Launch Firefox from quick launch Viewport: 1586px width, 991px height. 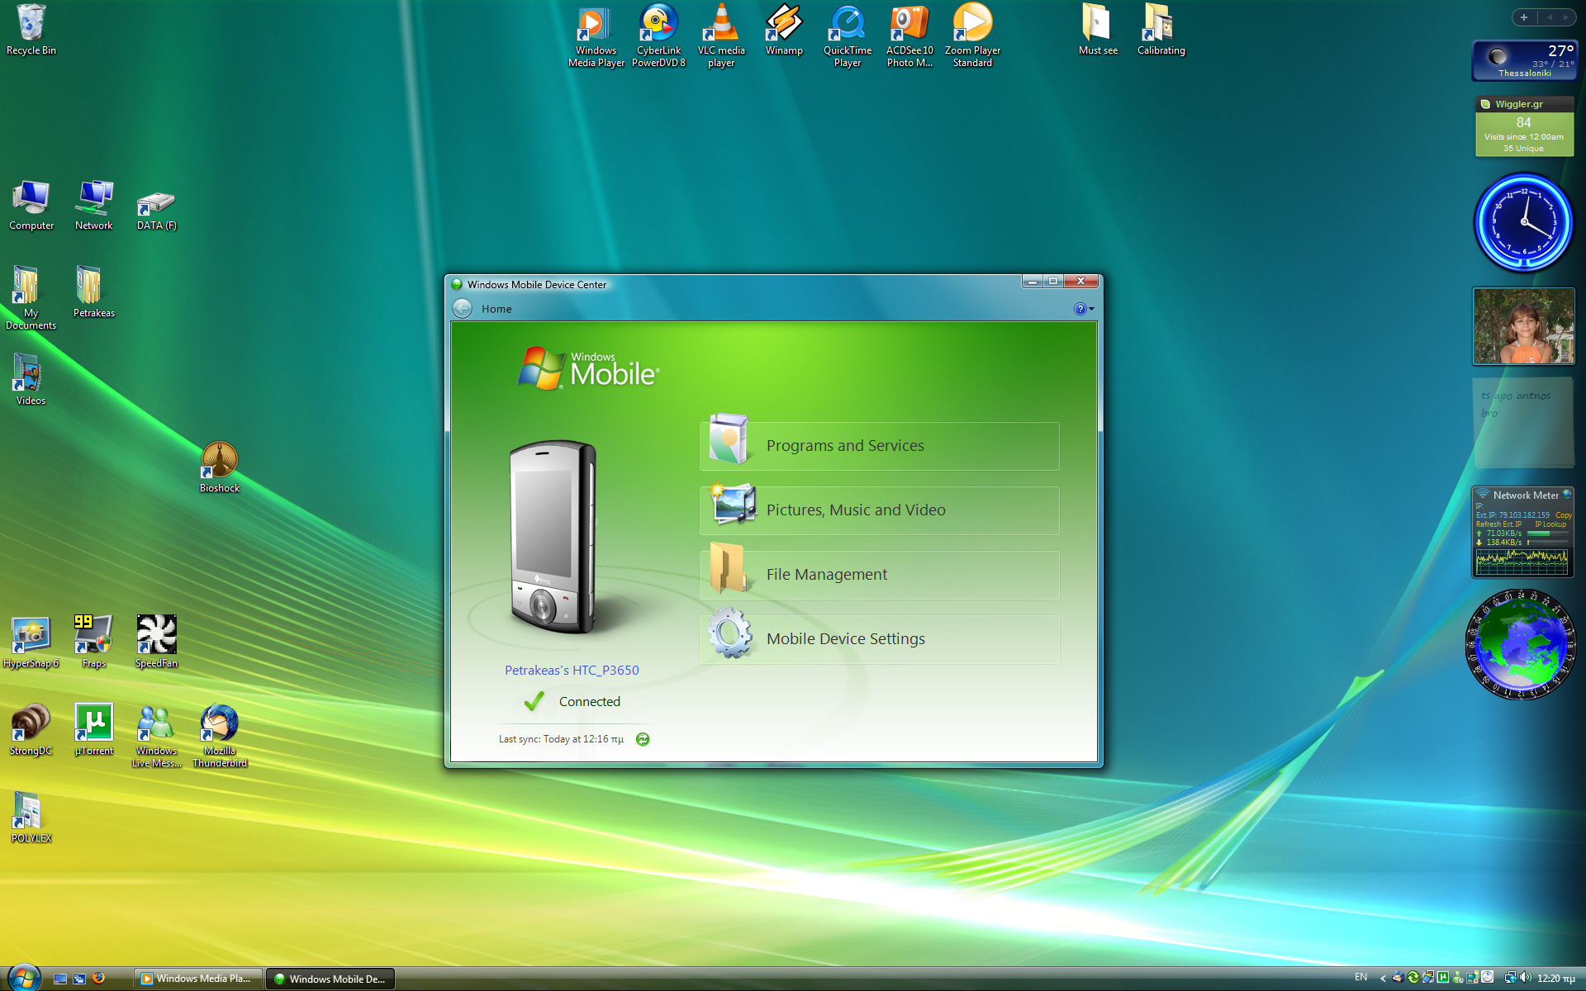coord(99,979)
